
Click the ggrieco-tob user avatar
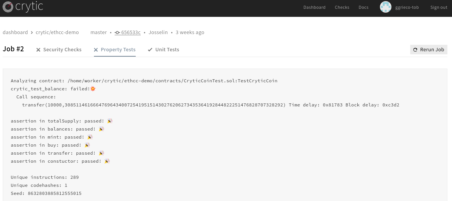click(x=385, y=7)
